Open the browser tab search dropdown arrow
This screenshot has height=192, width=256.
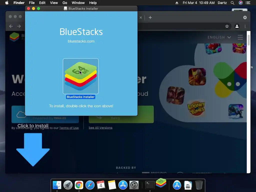pyautogui.click(x=245, y=17)
